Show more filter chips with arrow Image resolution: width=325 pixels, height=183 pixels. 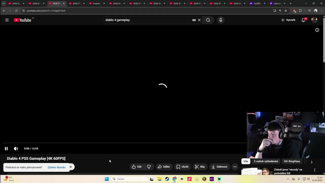point(312,162)
